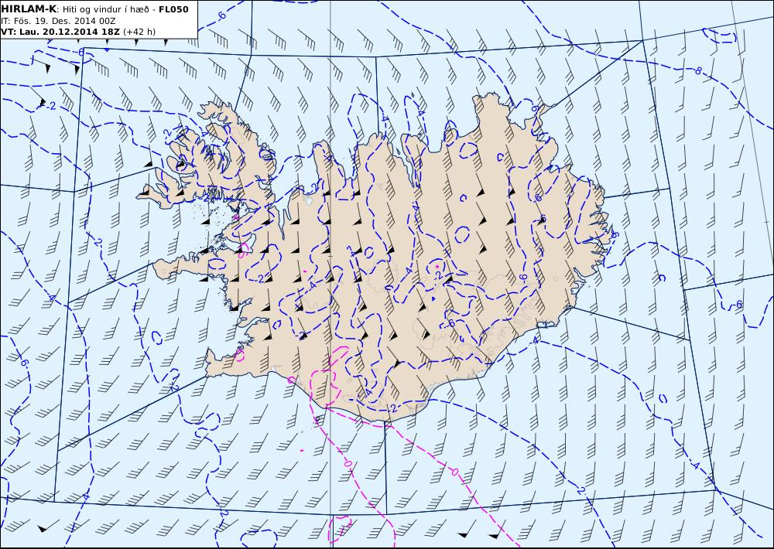Viewport: 774px width, 549px height.
Task: Click the 'IT: Fös. 19. Des. 2014 00Z' line
Action: [x=58, y=21]
